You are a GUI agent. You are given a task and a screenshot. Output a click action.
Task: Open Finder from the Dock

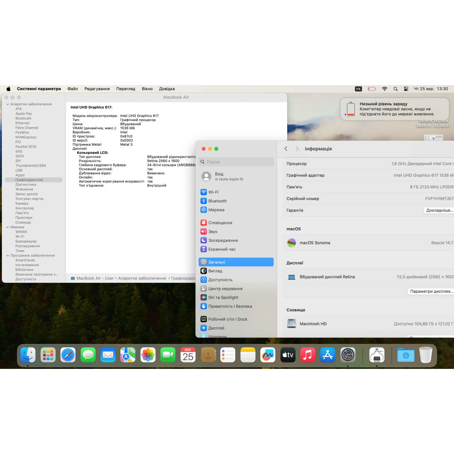[28, 355]
